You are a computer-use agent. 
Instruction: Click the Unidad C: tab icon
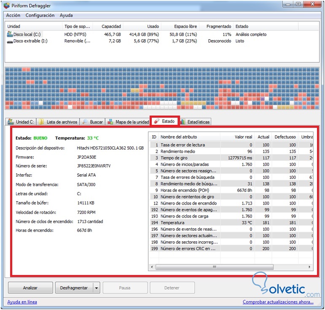(11, 122)
